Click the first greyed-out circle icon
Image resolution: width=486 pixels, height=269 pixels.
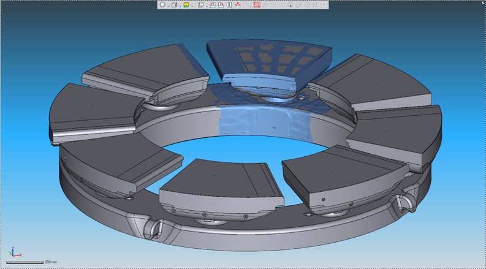coord(265,5)
